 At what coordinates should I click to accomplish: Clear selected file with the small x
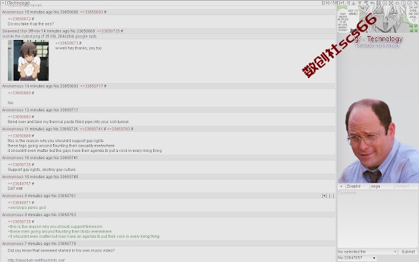[395, 252]
